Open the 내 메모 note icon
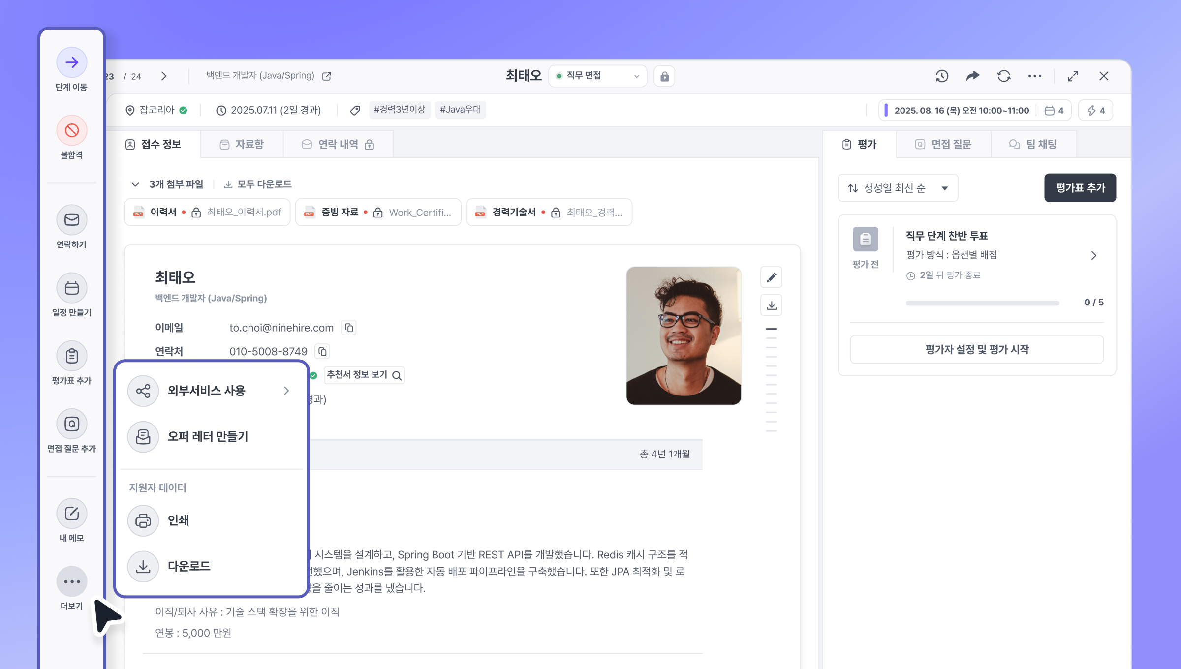Image resolution: width=1181 pixels, height=669 pixels. pyautogui.click(x=72, y=514)
